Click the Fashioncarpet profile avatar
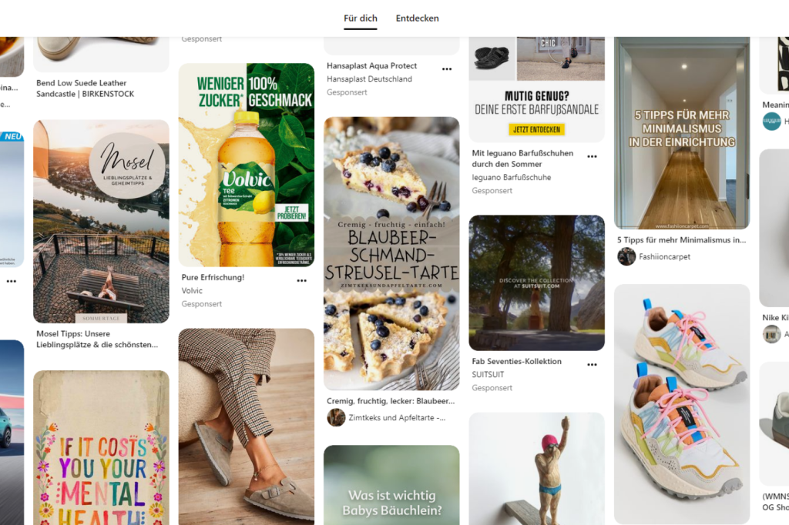The image size is (789, 525). [626, 256]
